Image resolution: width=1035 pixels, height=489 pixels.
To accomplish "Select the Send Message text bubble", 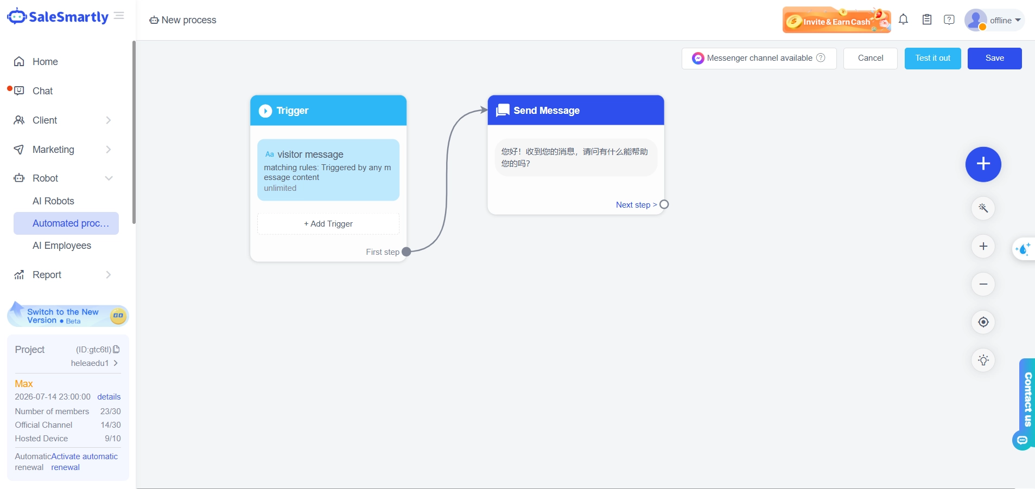I will (x=575, y=158).
